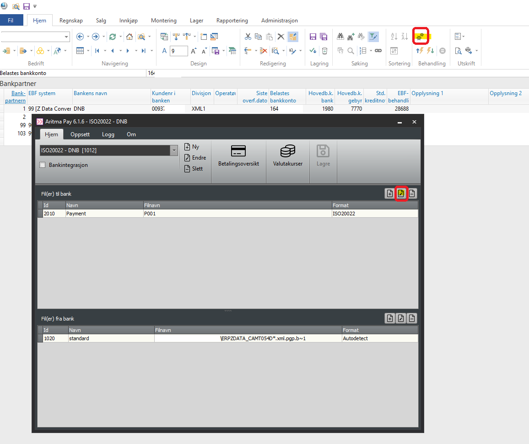This screenshot has width=529, height=444.
Task: Open the company selector dropdown in Bedrift
Action: [x=66, y=37]
